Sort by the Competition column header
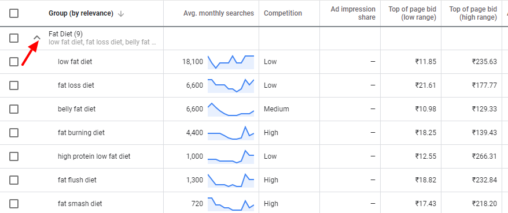The image size is (508, 213). click(x=283, y=13)
